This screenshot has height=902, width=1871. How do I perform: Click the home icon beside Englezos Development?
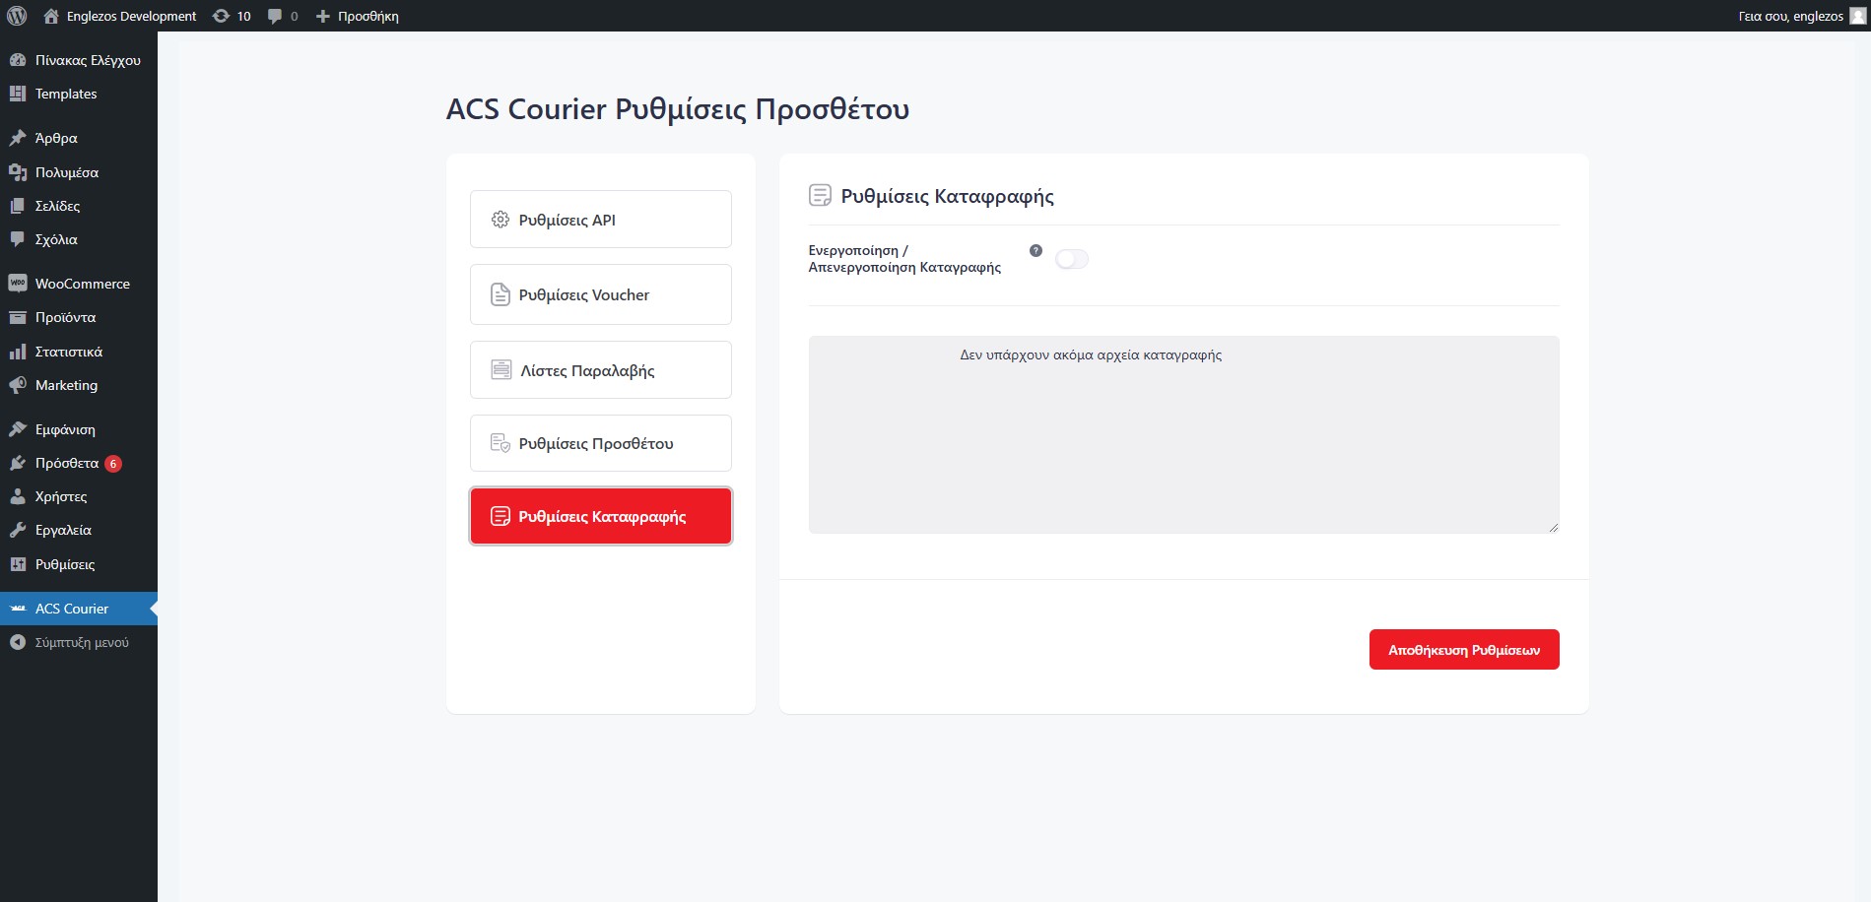pyautogui.click(x=51, y=16)
